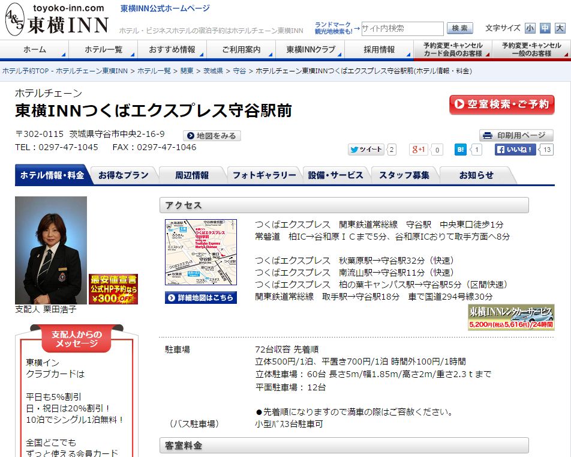Click the 東横INNレンタカーサービス banner
This screenshot has height=457, width=571.
point(511,317)
